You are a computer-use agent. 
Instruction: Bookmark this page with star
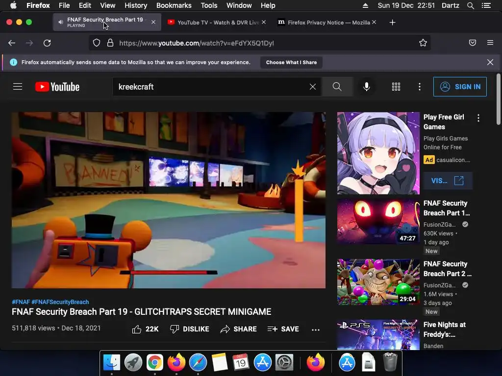tap(423, 43)
